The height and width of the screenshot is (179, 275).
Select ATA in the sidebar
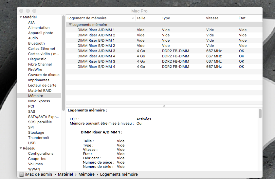31,22
